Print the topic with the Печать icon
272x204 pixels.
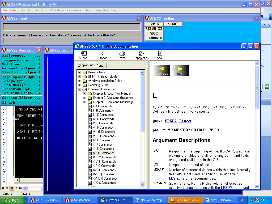tap(122, 53)
